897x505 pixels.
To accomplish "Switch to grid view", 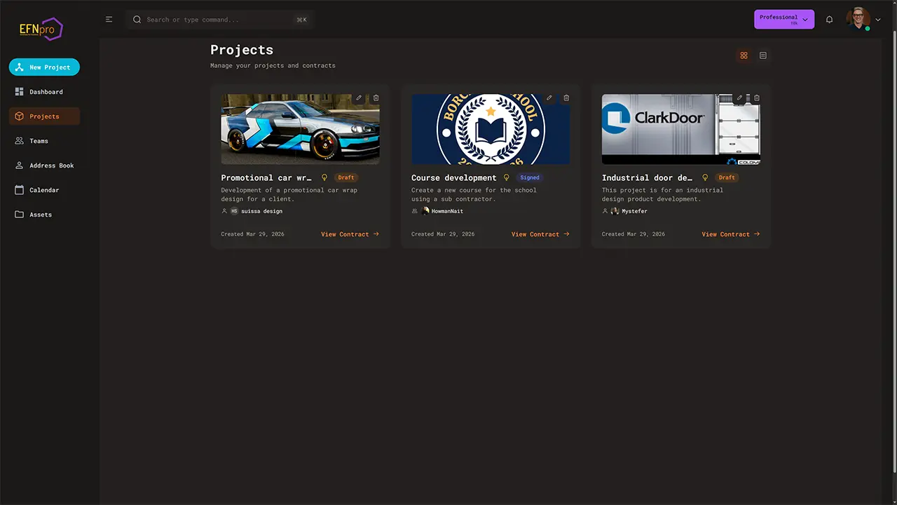I will [x=744, y=55].
